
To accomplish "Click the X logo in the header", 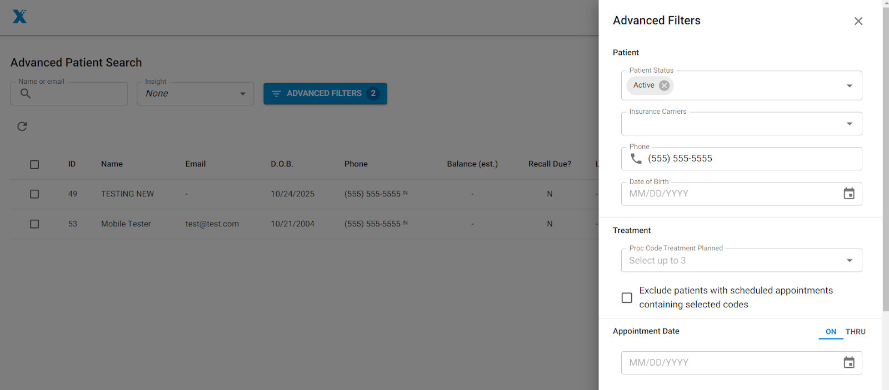I will [x=19, y=17].
